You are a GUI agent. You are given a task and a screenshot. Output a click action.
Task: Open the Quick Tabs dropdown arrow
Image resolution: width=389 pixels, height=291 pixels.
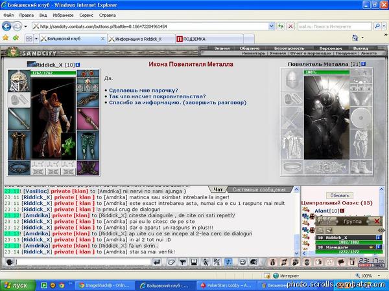(x=36, y=39)
